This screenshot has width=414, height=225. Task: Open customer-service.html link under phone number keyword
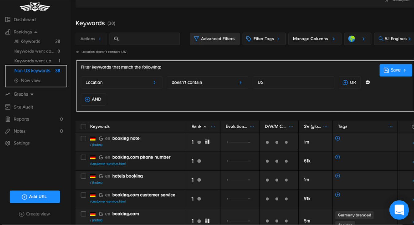coord(108,164)
